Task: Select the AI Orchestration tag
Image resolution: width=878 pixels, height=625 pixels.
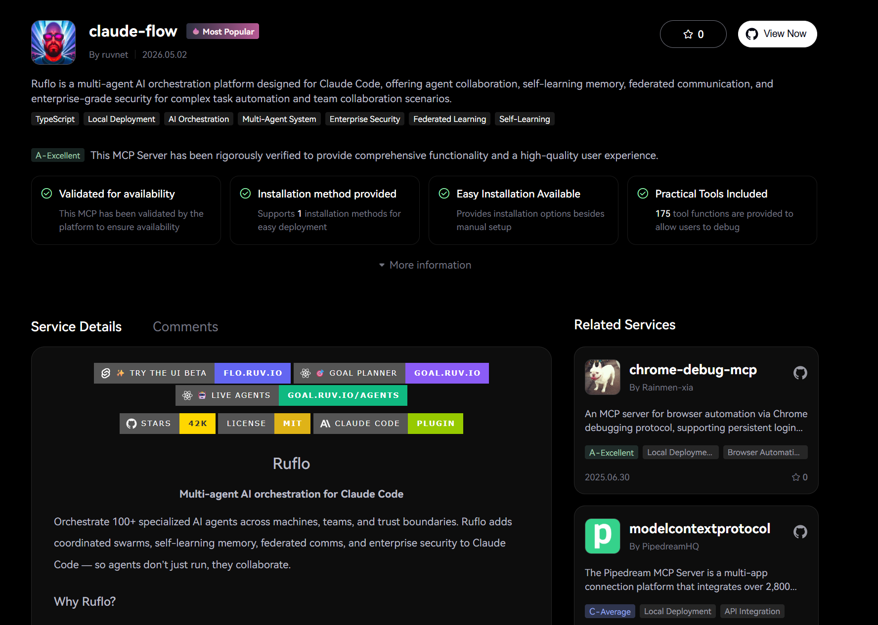Action: pyautogui.click(x=199, y=119)
